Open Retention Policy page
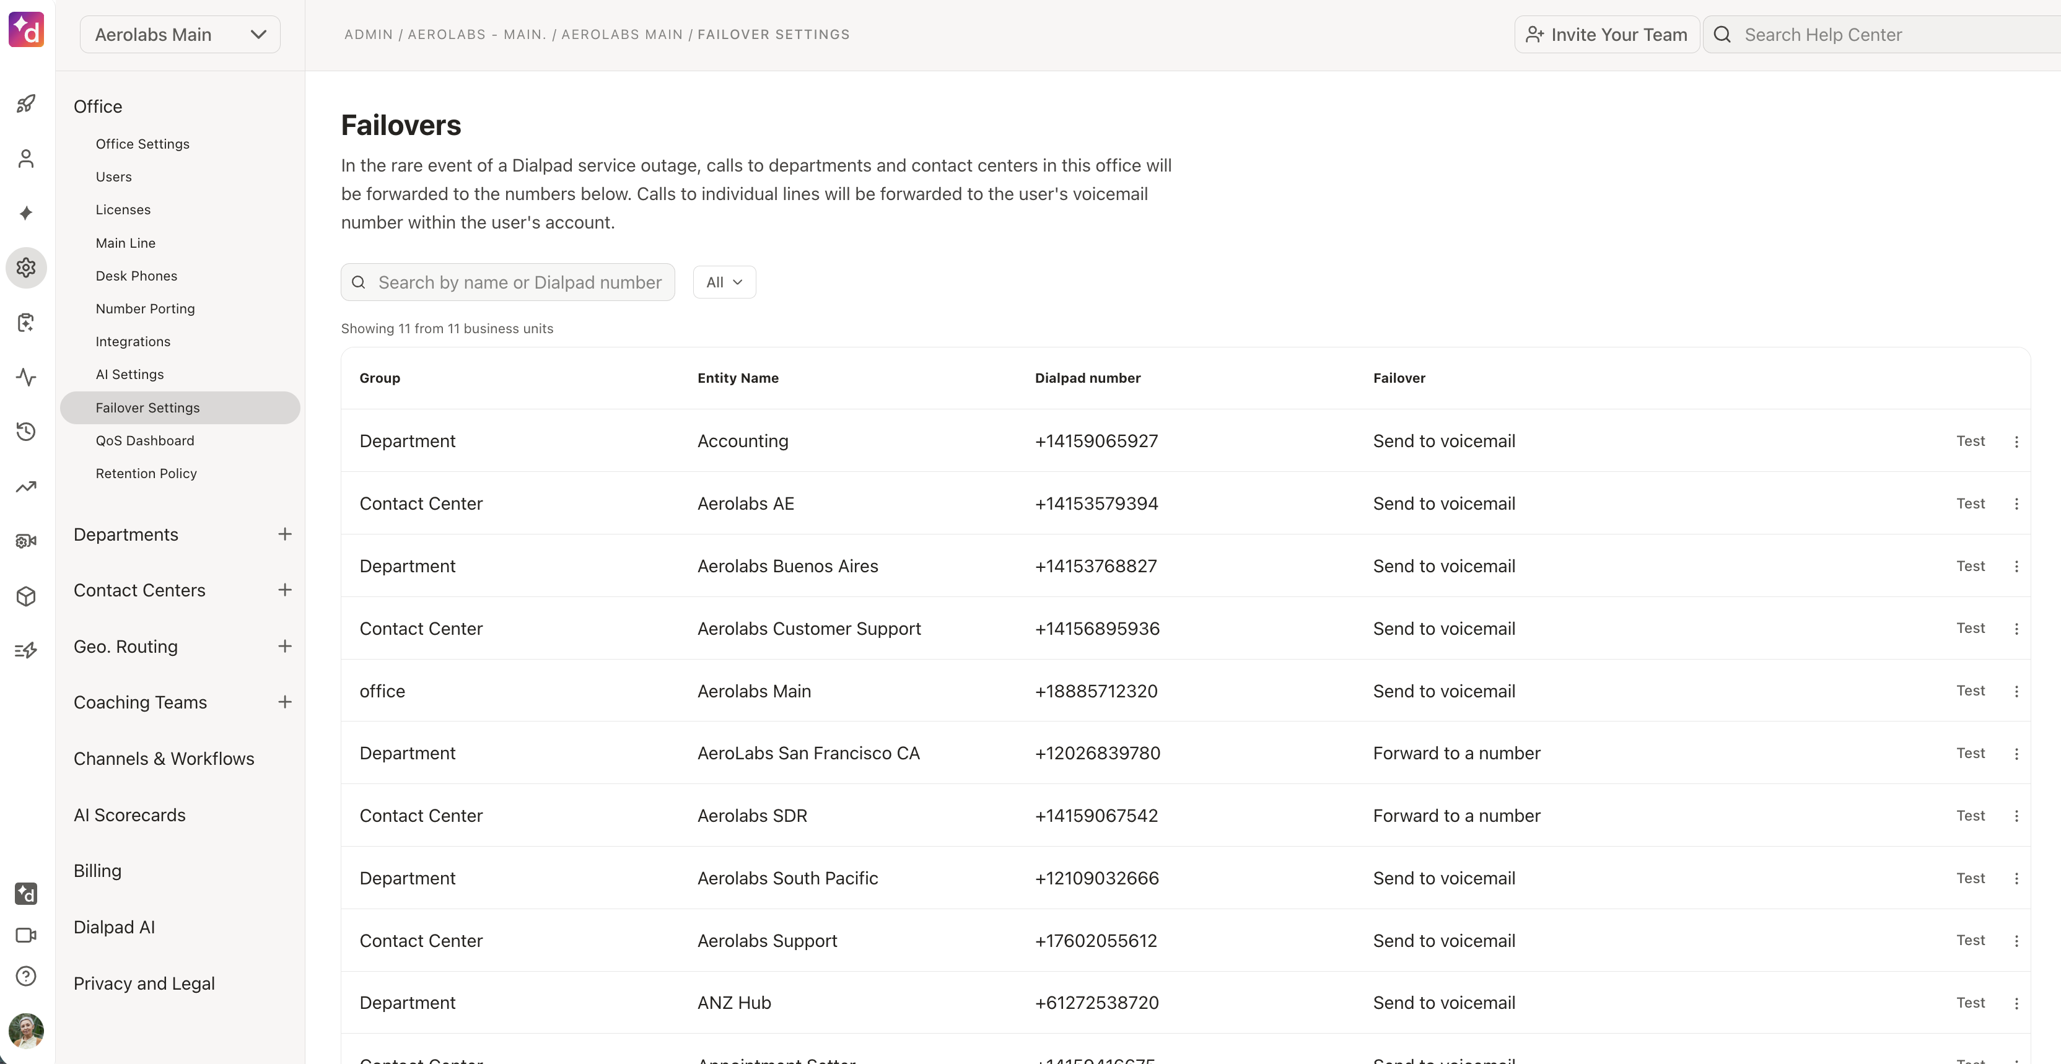2061x1064 pixels. 146,474
